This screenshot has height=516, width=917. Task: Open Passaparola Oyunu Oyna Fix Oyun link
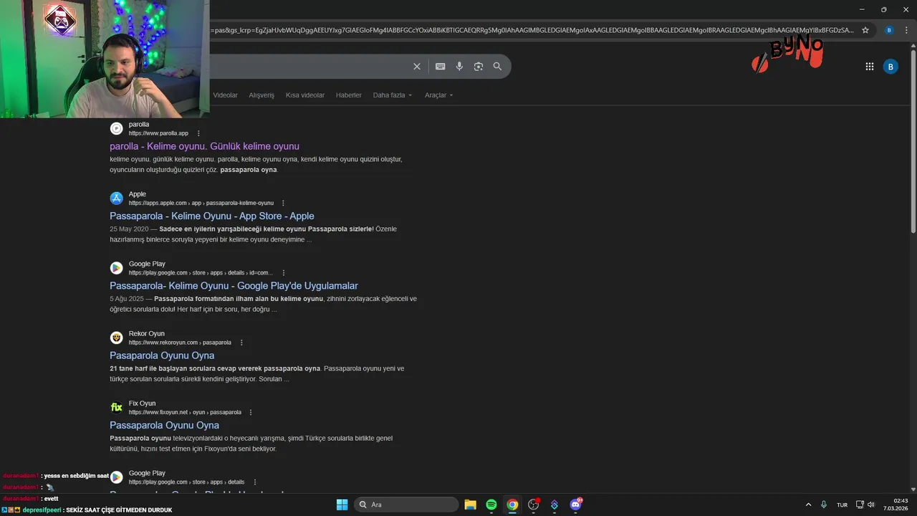pos(164,425)
